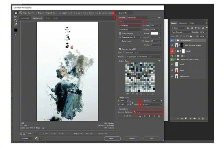Click the Done button
The width and height of the screenshot is (224, 148).
(151, 138)
